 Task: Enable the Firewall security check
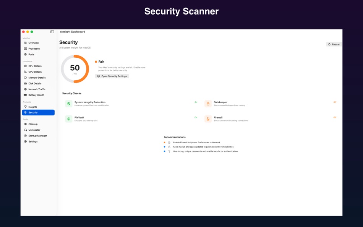point(334,117)
